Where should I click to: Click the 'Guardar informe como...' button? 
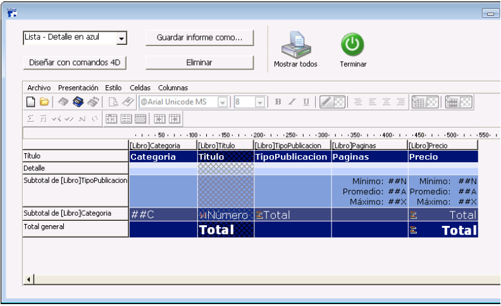coord(199,38)
